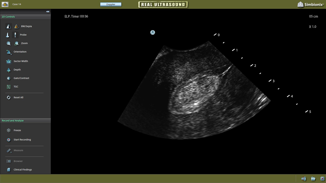Click the Depth control icon
Screen dimensions: 326x183
click(8, 70)
